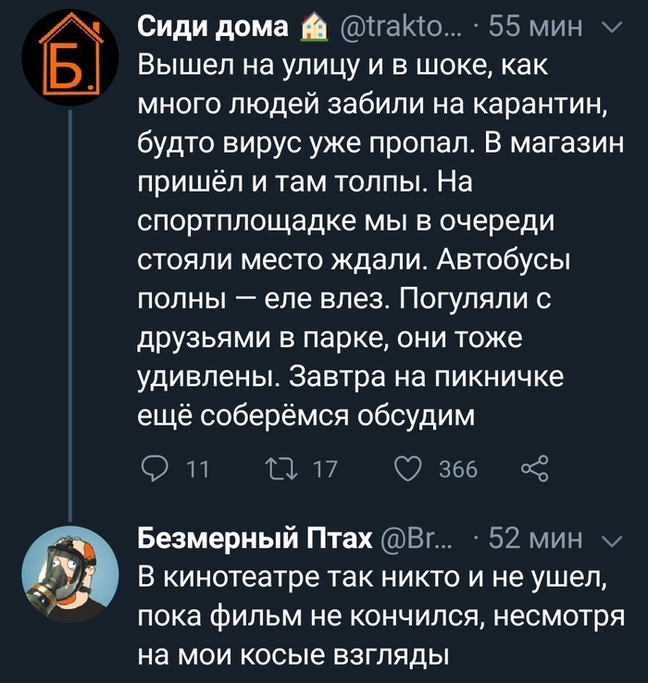Click the 17 retweets count
This screenshot has height=683, width=648.
tap(326, 471)
